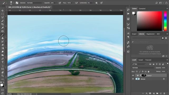Switch to the Scopri tab
169x95 pixels.
[x=134, y=34]
